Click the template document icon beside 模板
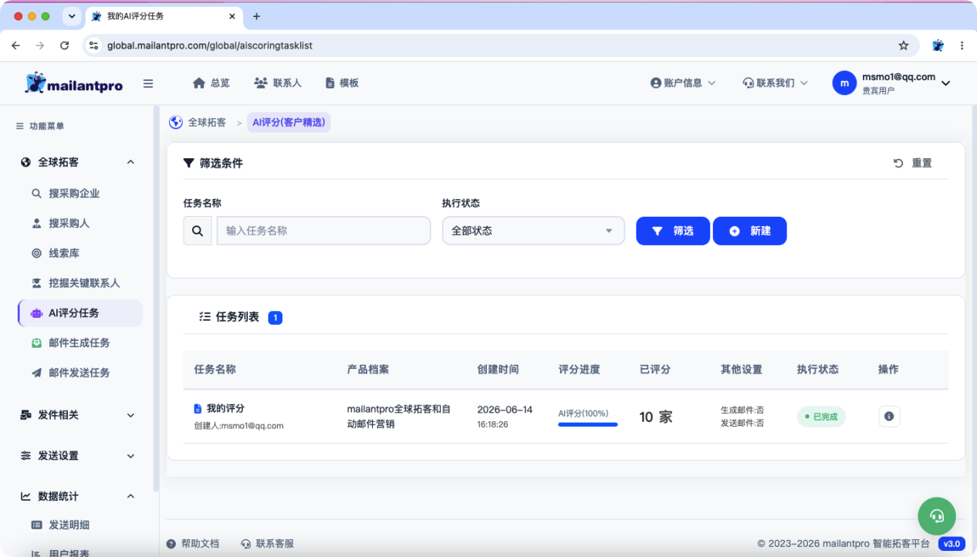 tap(330, 83)
